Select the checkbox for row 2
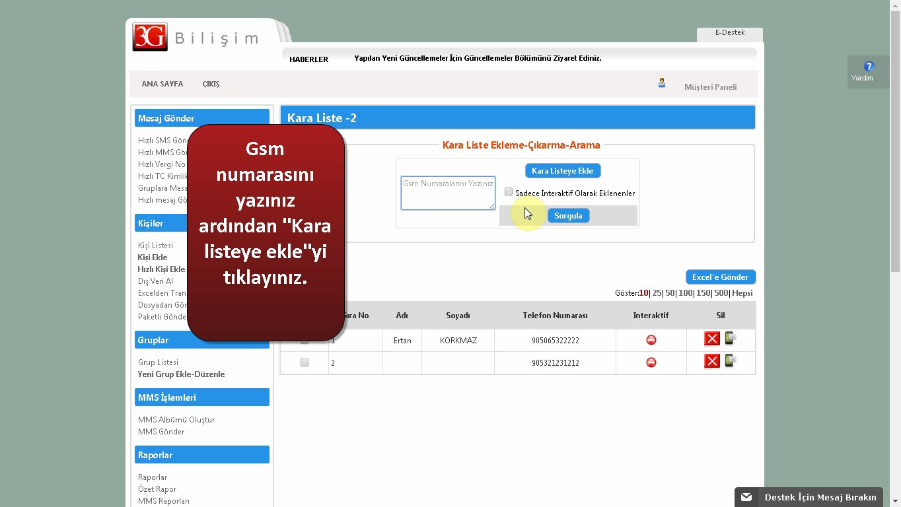The height and width of the screenshot is (507, 901). (x=305, y=362)
